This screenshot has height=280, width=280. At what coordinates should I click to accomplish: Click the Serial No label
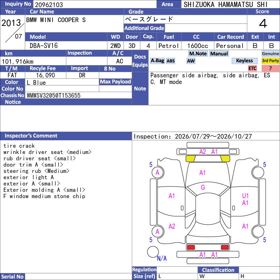tap(13, 276)
